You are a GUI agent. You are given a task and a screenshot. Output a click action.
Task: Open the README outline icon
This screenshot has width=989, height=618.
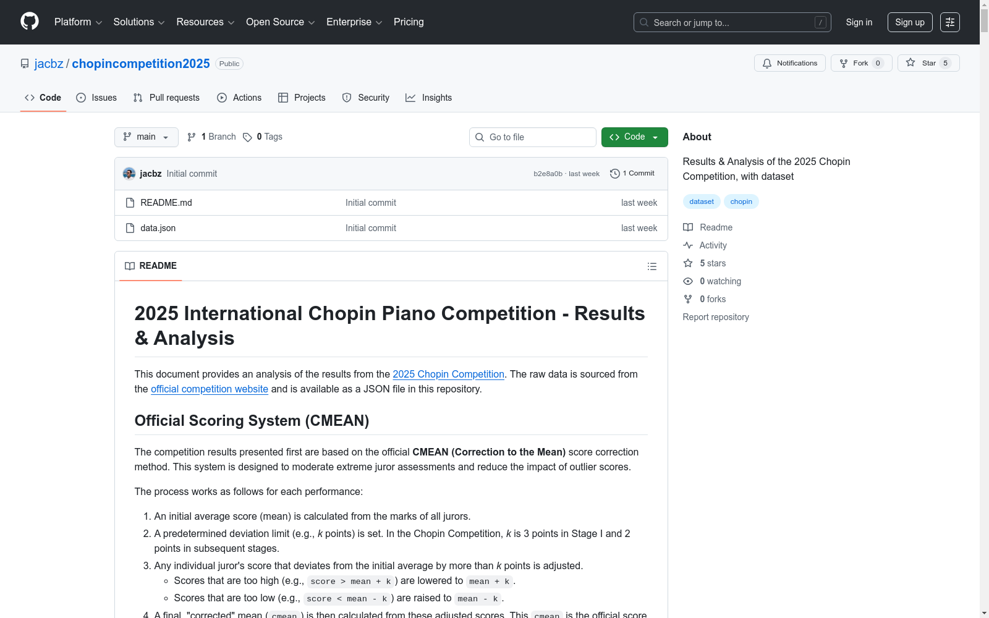652,266
